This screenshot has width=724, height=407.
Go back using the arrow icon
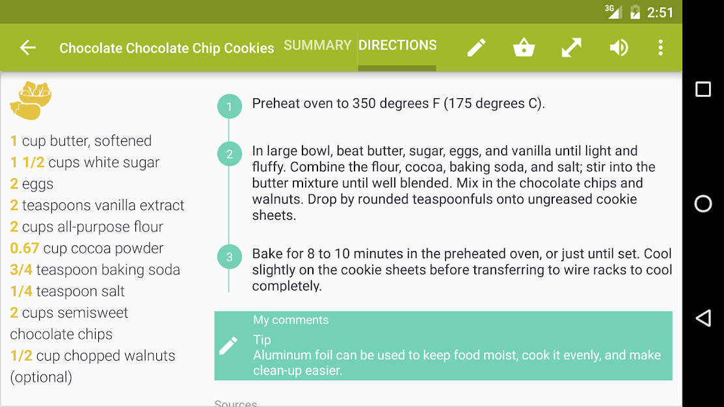[27, 47]
